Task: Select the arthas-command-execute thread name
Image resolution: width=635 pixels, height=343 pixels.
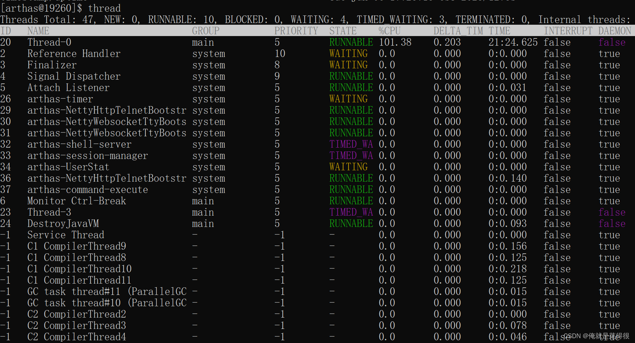Action: [88, 190]
